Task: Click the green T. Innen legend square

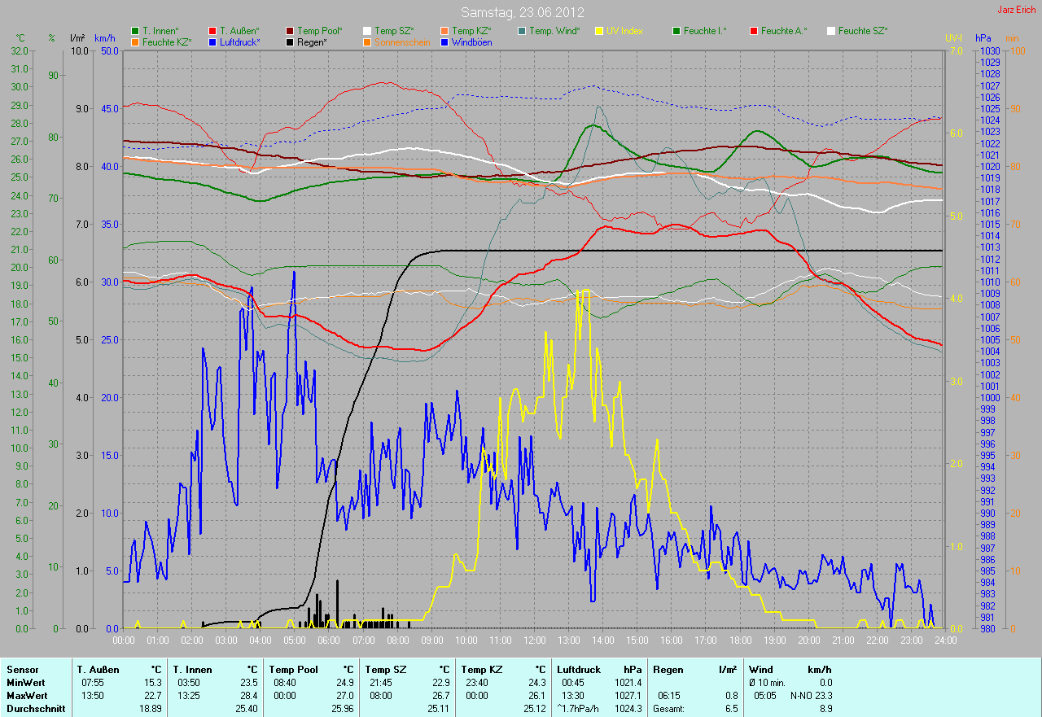Action: tap(135, 31)
